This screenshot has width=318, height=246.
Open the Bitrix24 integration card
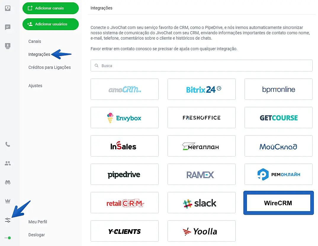click(201, 89)
